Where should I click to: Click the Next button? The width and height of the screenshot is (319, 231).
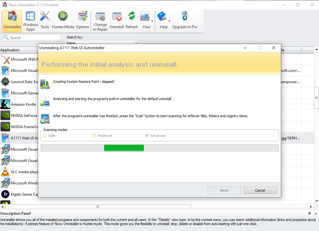click(x=224, y=190)
